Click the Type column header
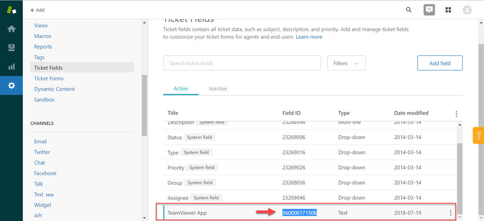 (x=344, y=113)
